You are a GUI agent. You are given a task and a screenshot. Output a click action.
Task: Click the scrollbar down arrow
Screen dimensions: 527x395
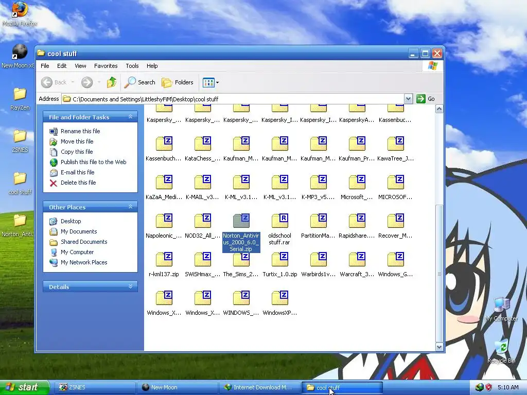point(439,347)
